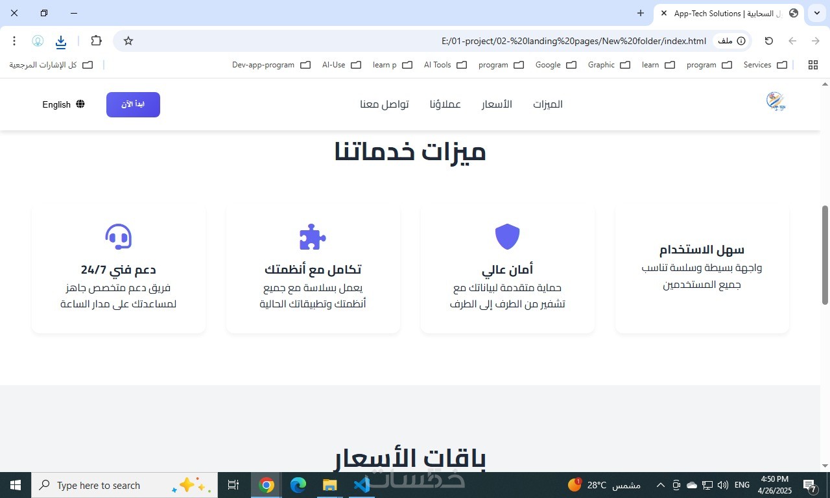Image resolution: width=830 pixels, height=498 pixels.
Task: Click the shield security icon
Action: 508,237
